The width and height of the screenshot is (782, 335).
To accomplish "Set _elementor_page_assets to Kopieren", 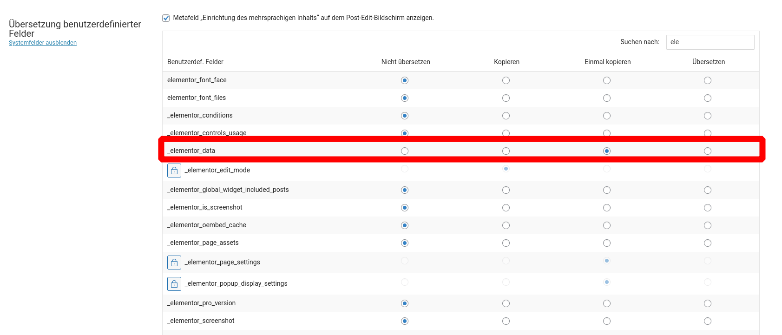I will coord(506,243).
